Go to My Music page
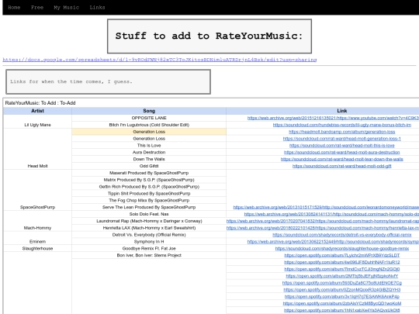 point(66,8)
